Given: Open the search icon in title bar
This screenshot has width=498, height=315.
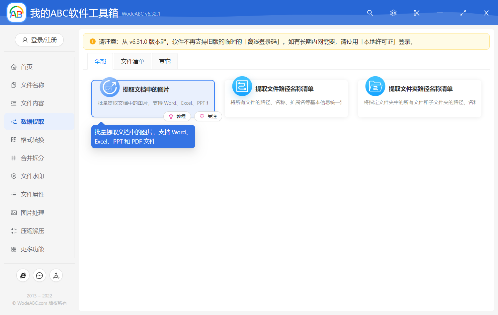Looking at the screenshot, I should 370,13.
